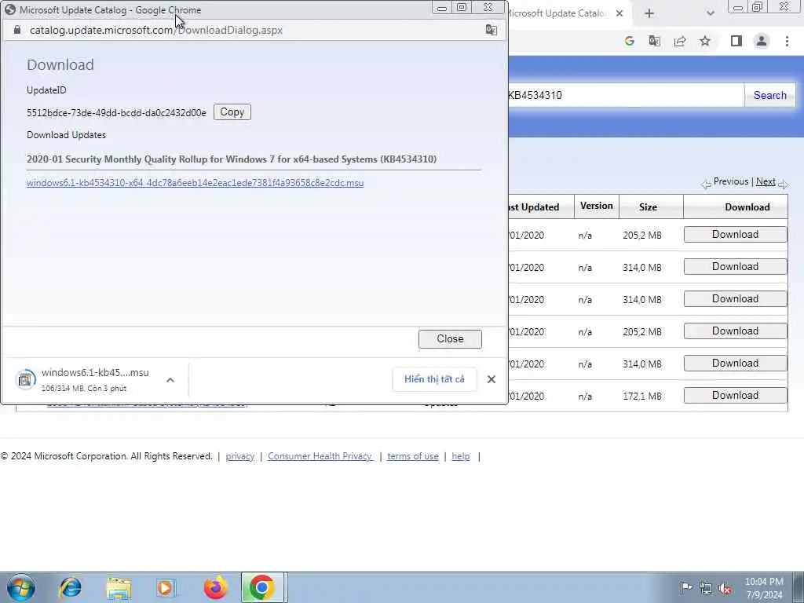The width and height of the screenshot is (804, 603).
Task: Click the Search button in Update Catalog
Action: (x=769, y=95)
